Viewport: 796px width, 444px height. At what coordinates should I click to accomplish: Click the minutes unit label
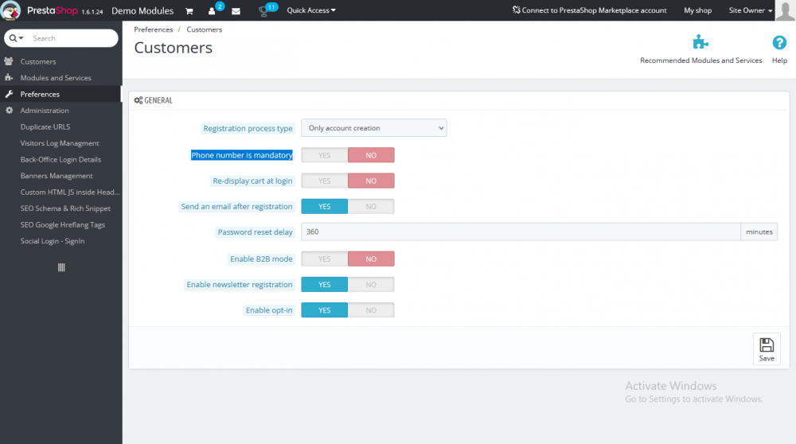click(759, 232)
